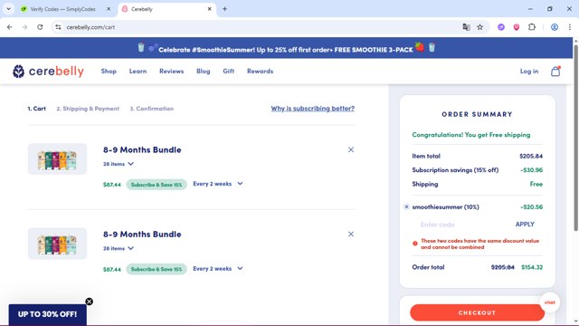Dismiss the Up to 30% off popup
Screen dimensions: 579x326
[89, 302]
